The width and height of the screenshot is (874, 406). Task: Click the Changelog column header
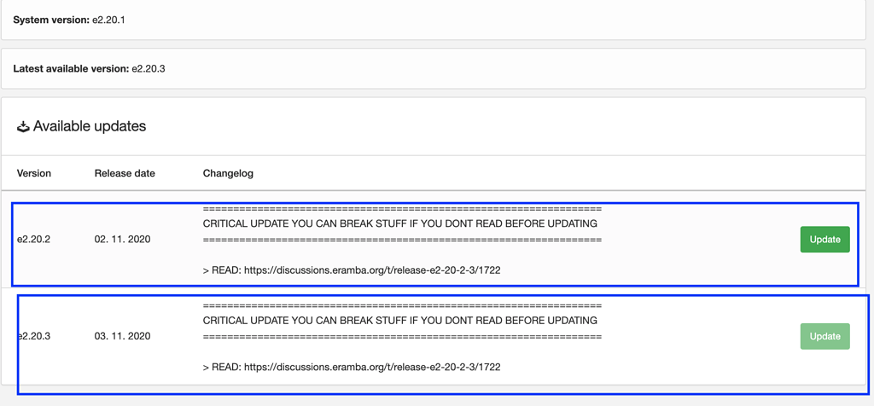228,173
